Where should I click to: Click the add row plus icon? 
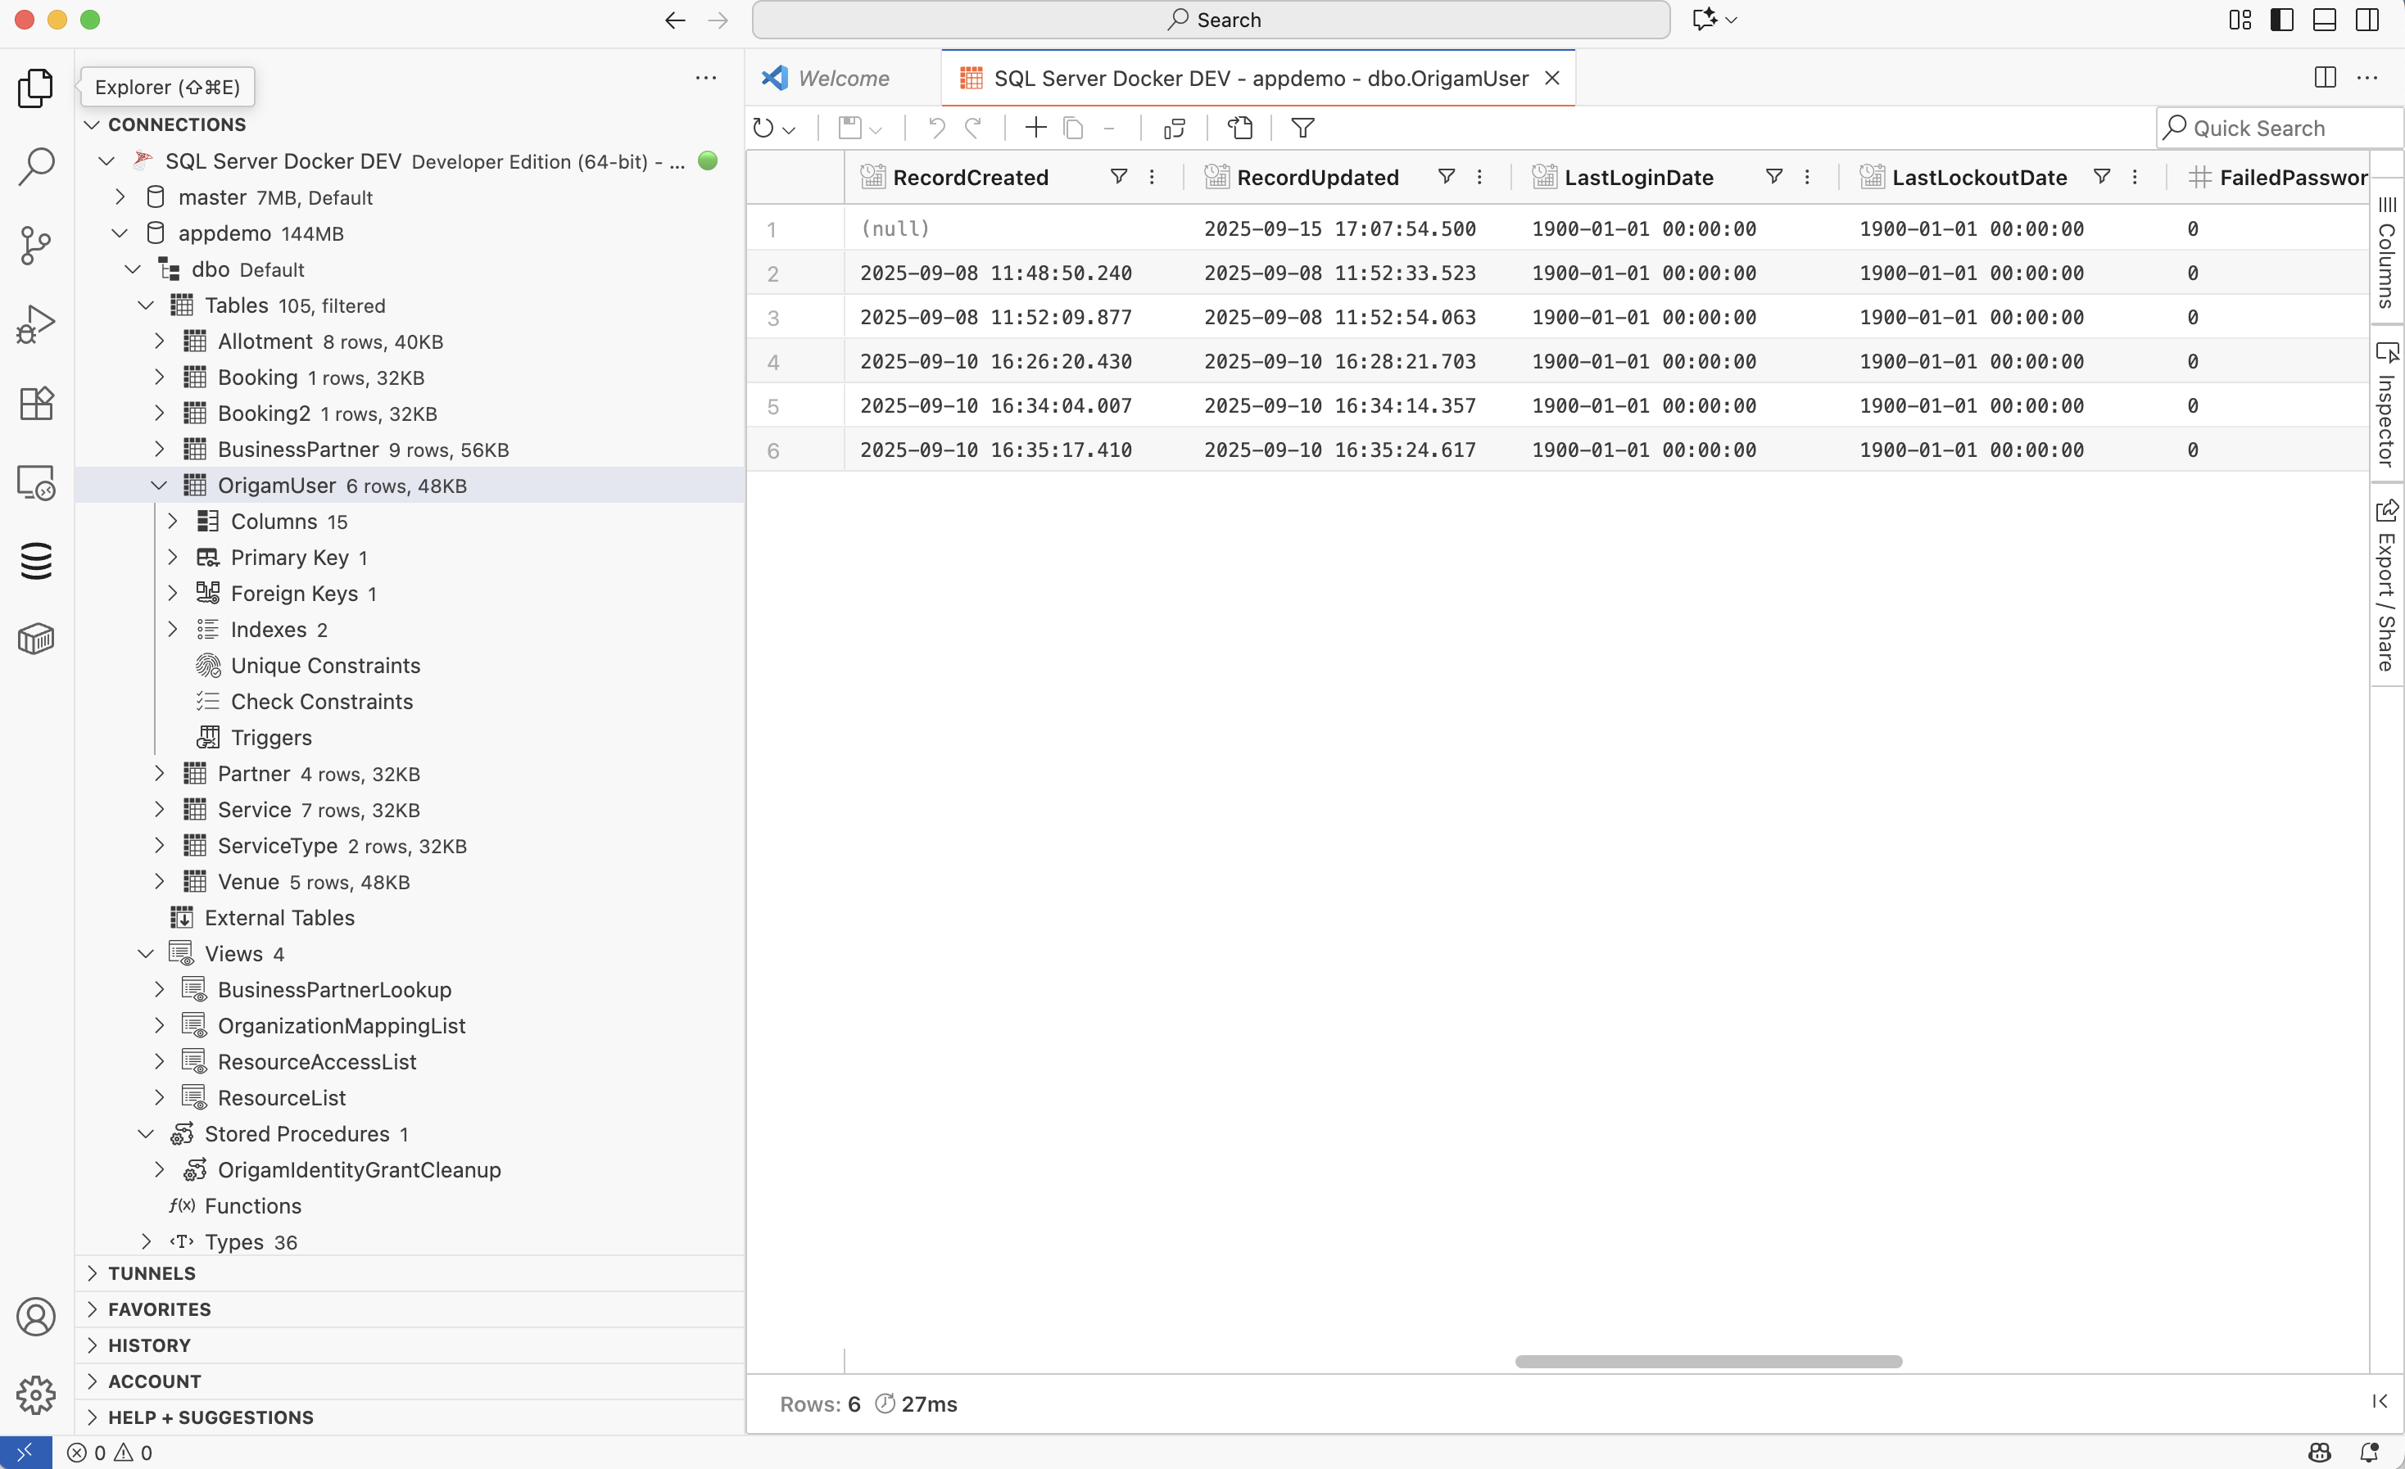[1035, 128]
